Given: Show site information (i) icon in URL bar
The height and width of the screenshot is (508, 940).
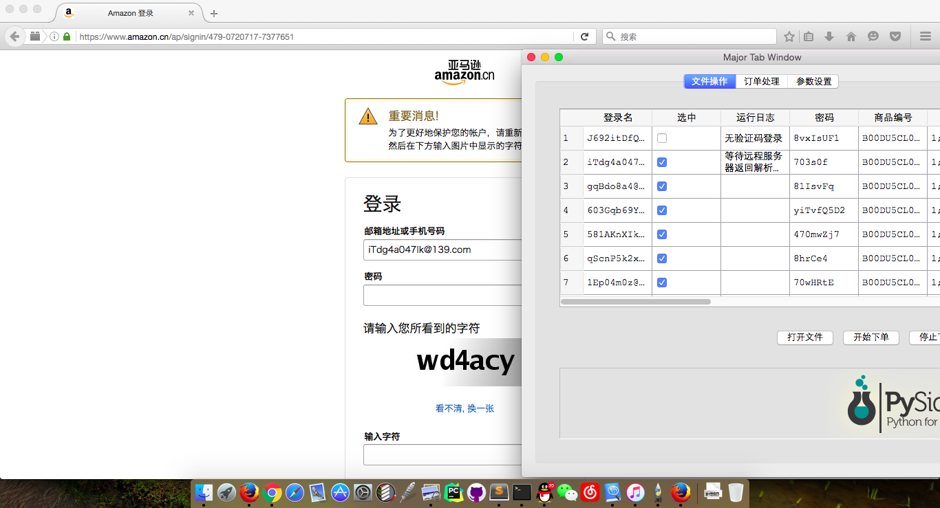Looking at the screenshot, I should (54, 36).
